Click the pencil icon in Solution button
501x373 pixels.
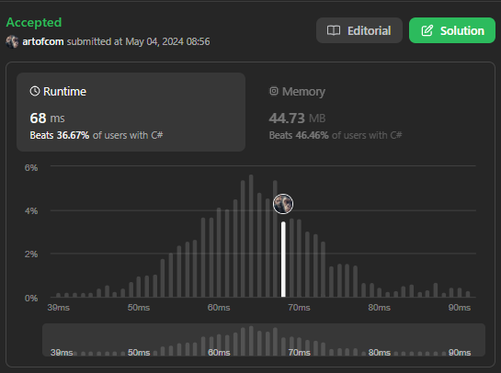pyautogui.click(x=427, y=30)
